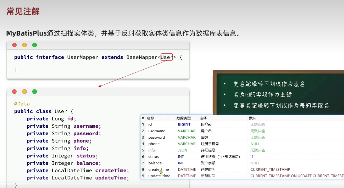Click red dot on User class window
Screen dimensions: 344x188
[x=14, y=92]
